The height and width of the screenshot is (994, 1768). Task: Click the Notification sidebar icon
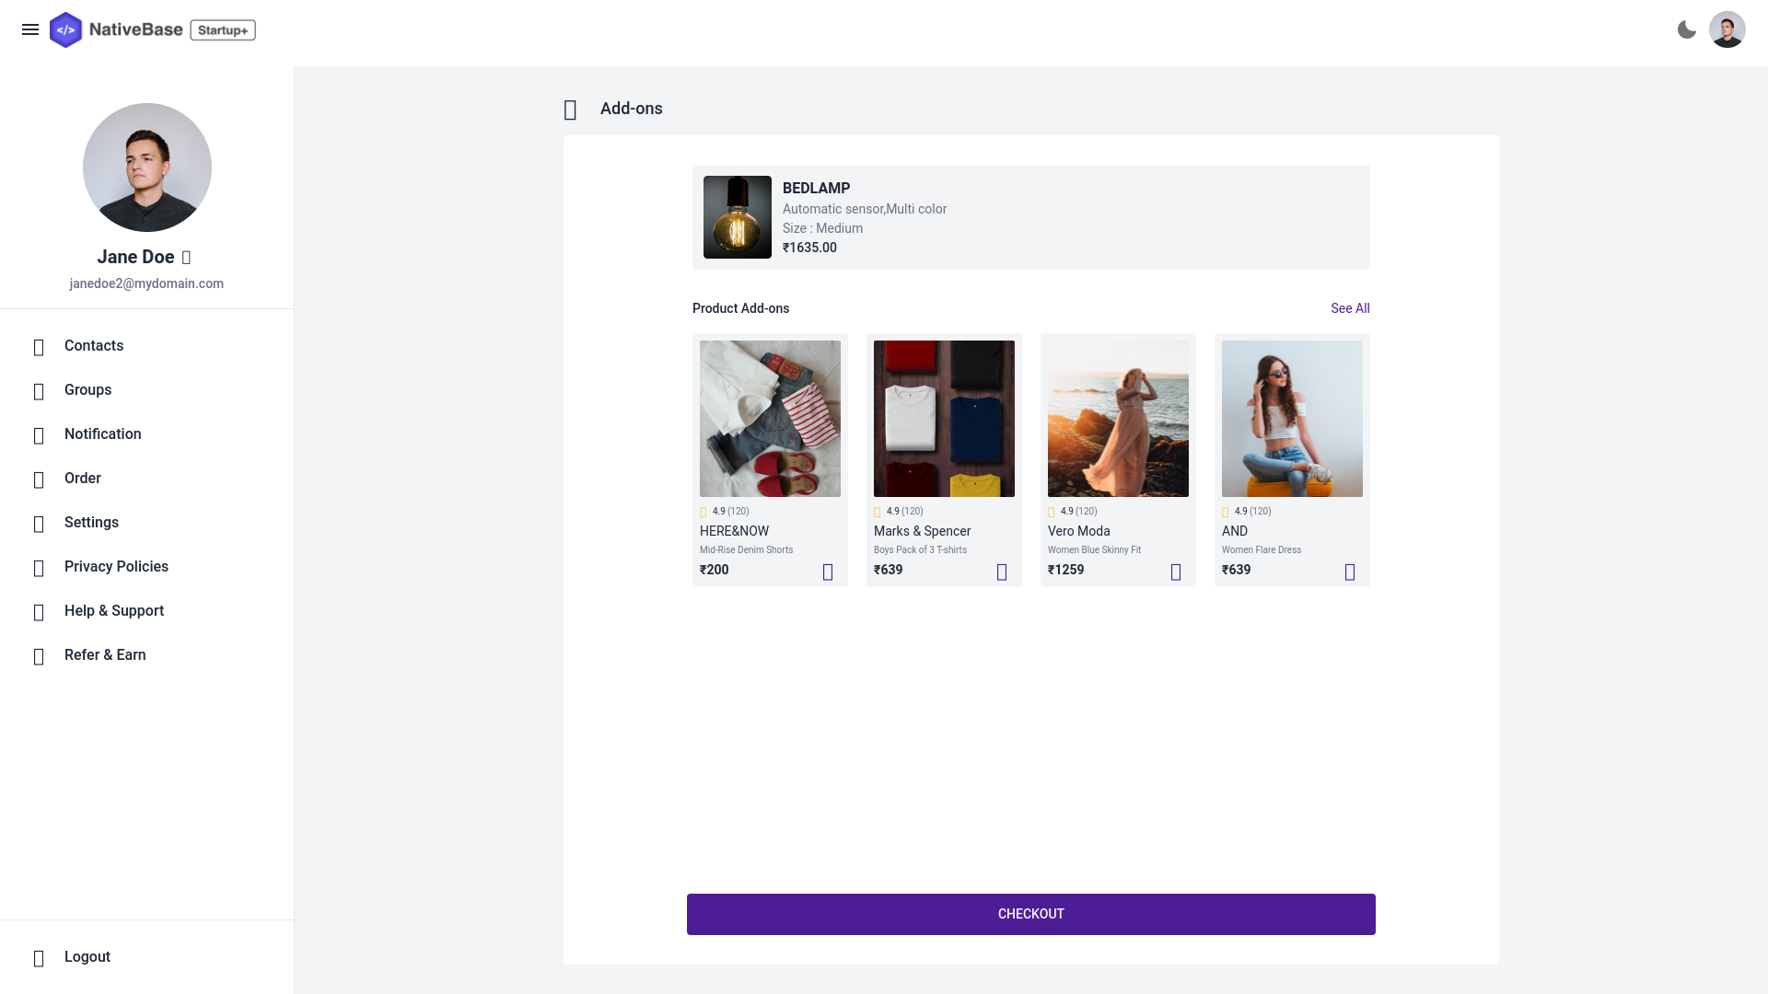[39, 436]
